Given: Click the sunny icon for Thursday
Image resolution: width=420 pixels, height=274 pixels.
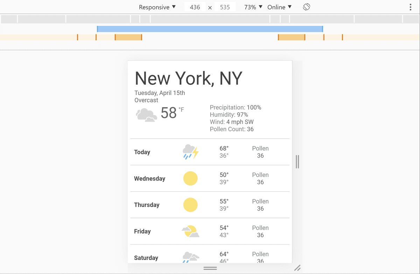Looking at the screenshot, I should [x=190, y=205].
